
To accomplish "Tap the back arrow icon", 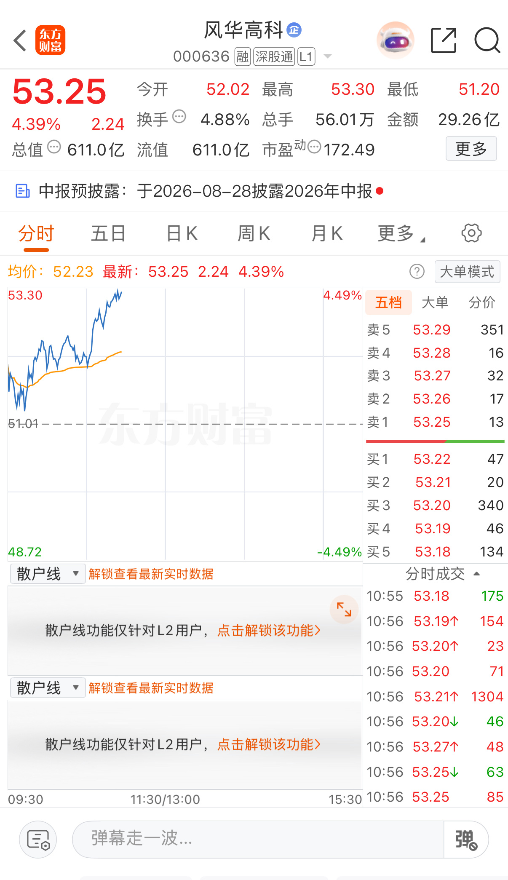I will [x=20, y=40].
